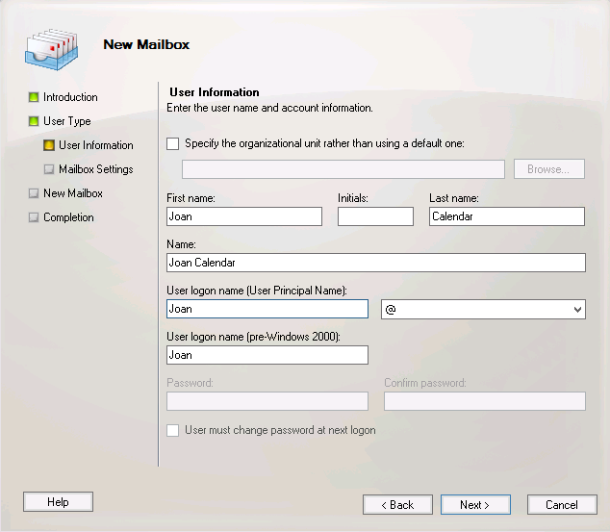Enable specify the organizational unit checkbox
This screenshot has height=532, width=610.
173,143
